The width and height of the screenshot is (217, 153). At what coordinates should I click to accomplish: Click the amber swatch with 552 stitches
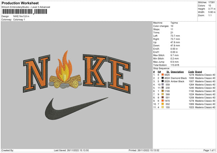pyautogui.click(x=163, y=104)
